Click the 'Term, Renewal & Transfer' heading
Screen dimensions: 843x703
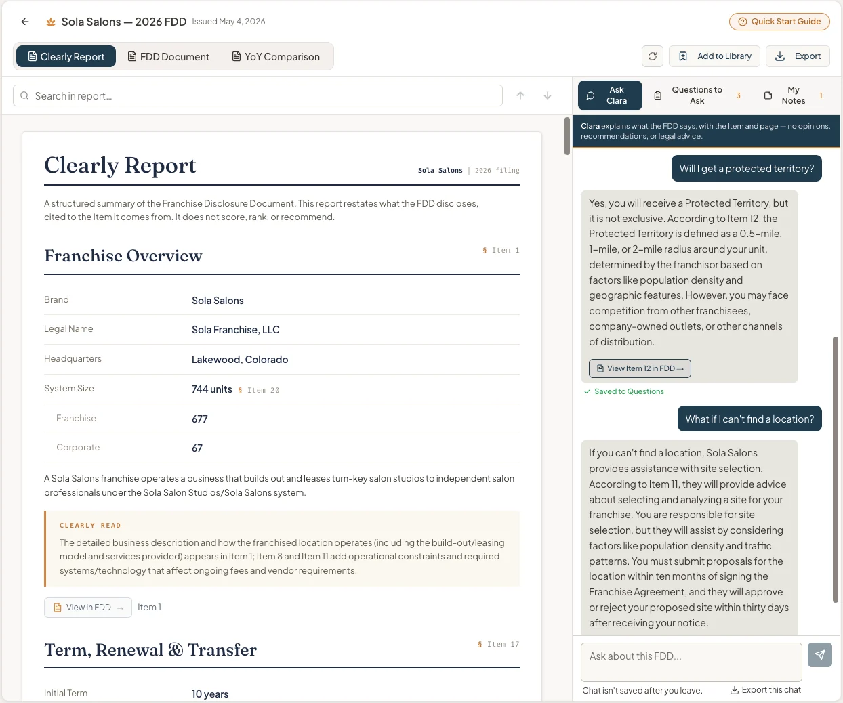pyautogui.click(x=150, y=650)
